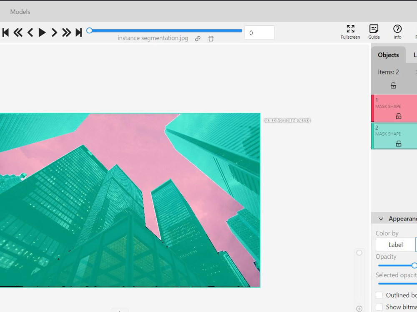Copy the frame link icon
The image size is (417, 312).
click(x=198, y=38)
